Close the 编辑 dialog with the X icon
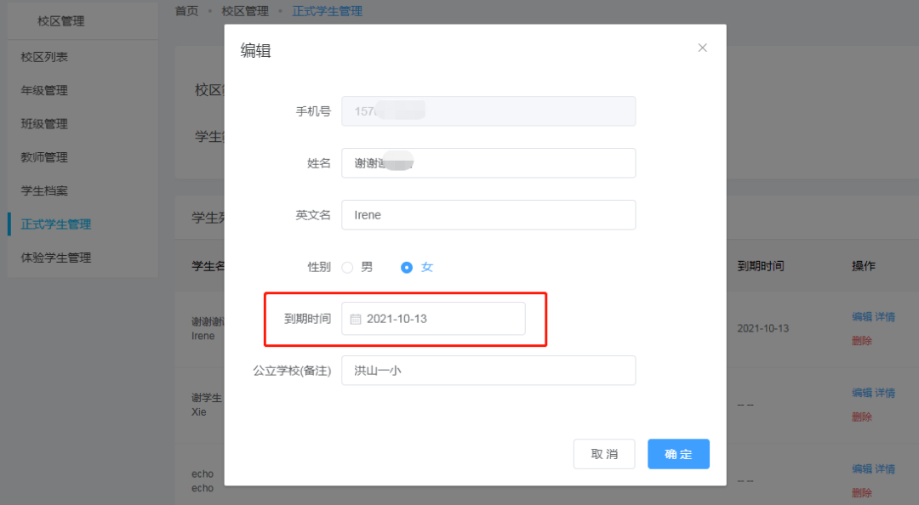This screenshot has height=505, width=919. 702,48
